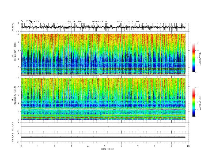
Task: Click the "2" minute tick label on time axis
Action: click(x=55, y=146)
